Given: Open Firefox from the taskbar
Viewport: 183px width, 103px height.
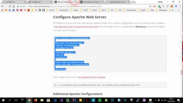Looking at the screenshot, I should [35, 100].
